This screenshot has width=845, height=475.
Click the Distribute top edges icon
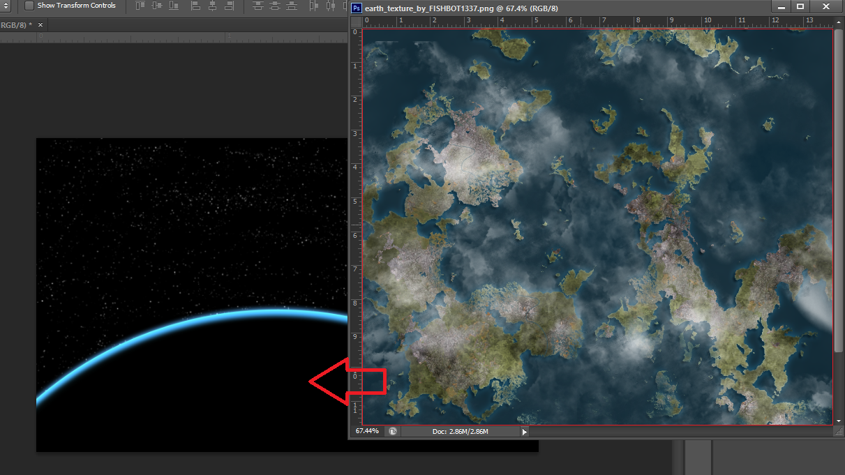(260, 6)
